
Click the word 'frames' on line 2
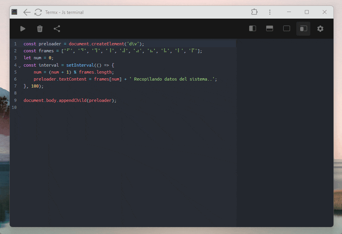pyautogui.click(x=46, y=51)
